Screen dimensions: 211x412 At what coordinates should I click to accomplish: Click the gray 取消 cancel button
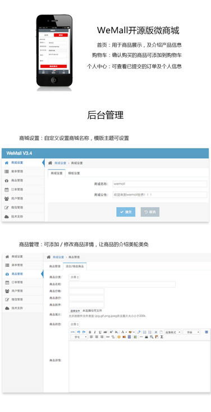point(150,212)
